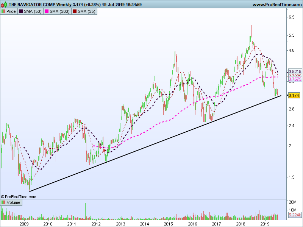Click the SMA (50) dark purple color swatch

coord(21,12)
